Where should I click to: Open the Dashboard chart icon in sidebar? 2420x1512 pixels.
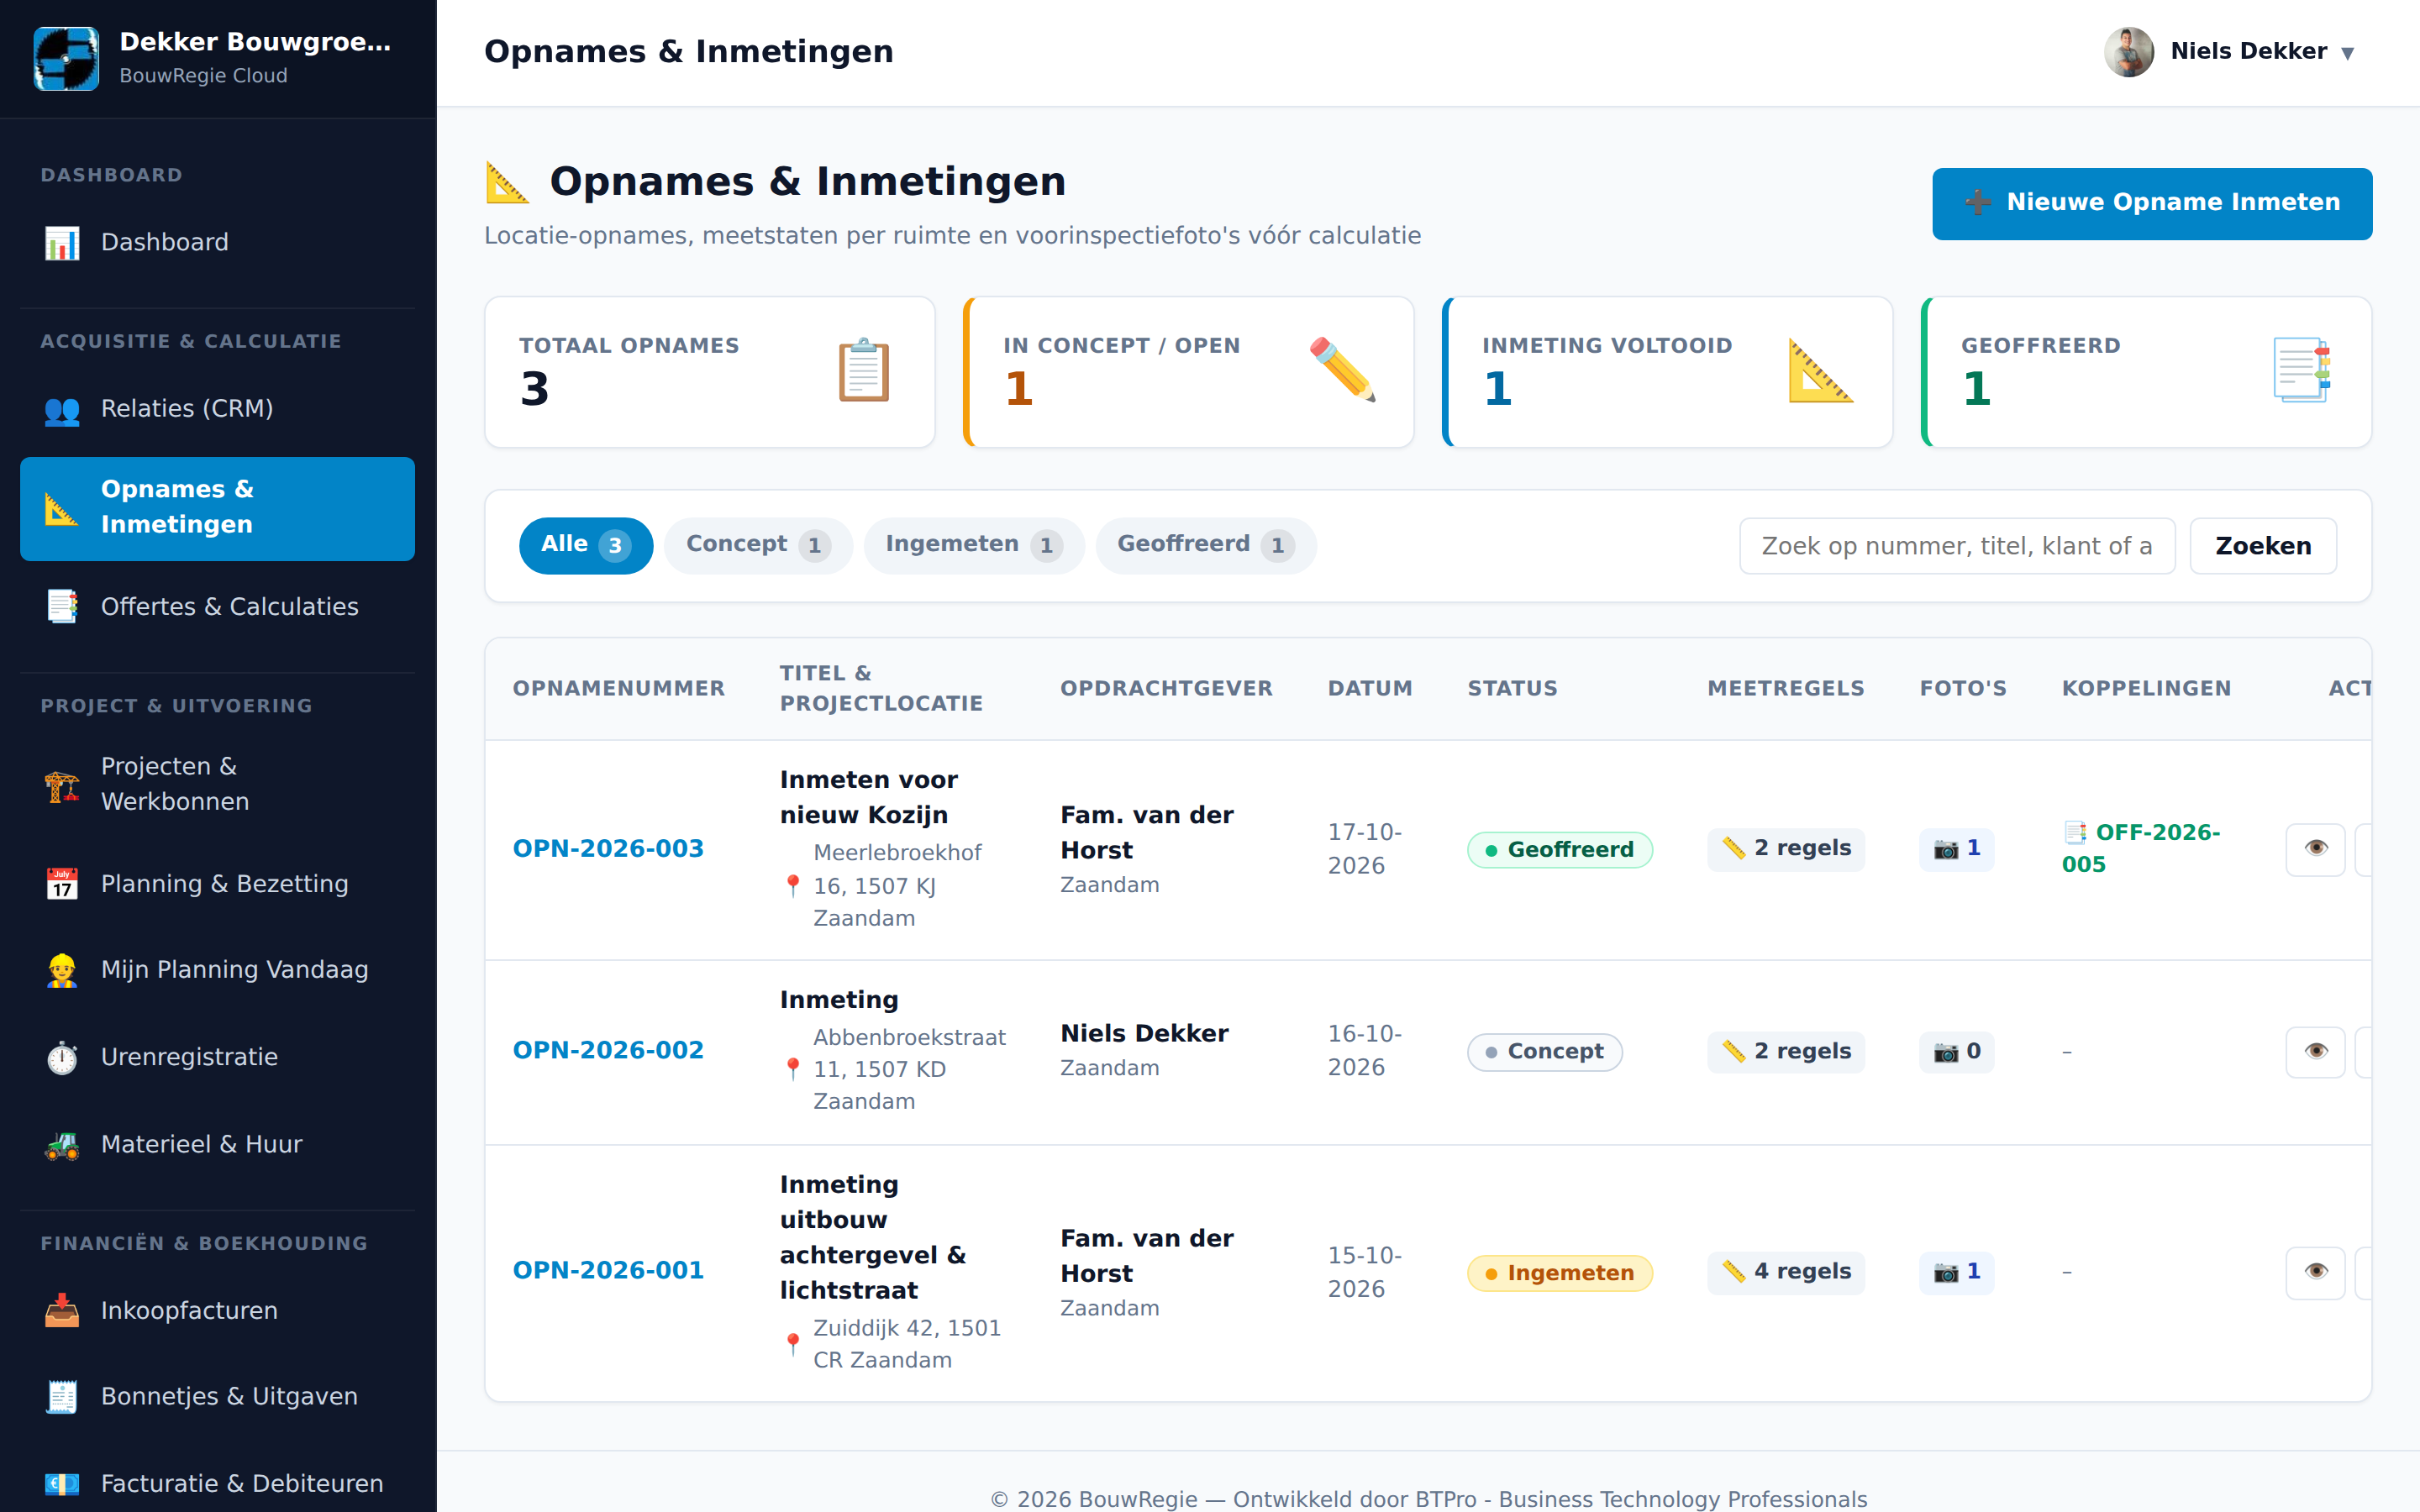62,242
